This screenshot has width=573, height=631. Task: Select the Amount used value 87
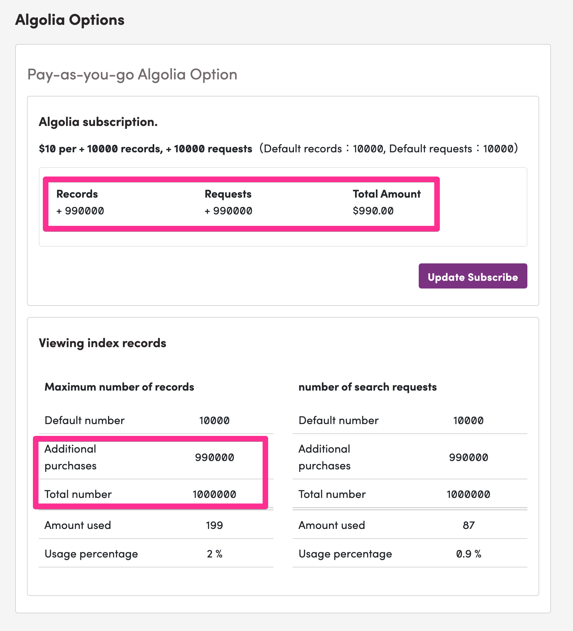coord(469,525)
